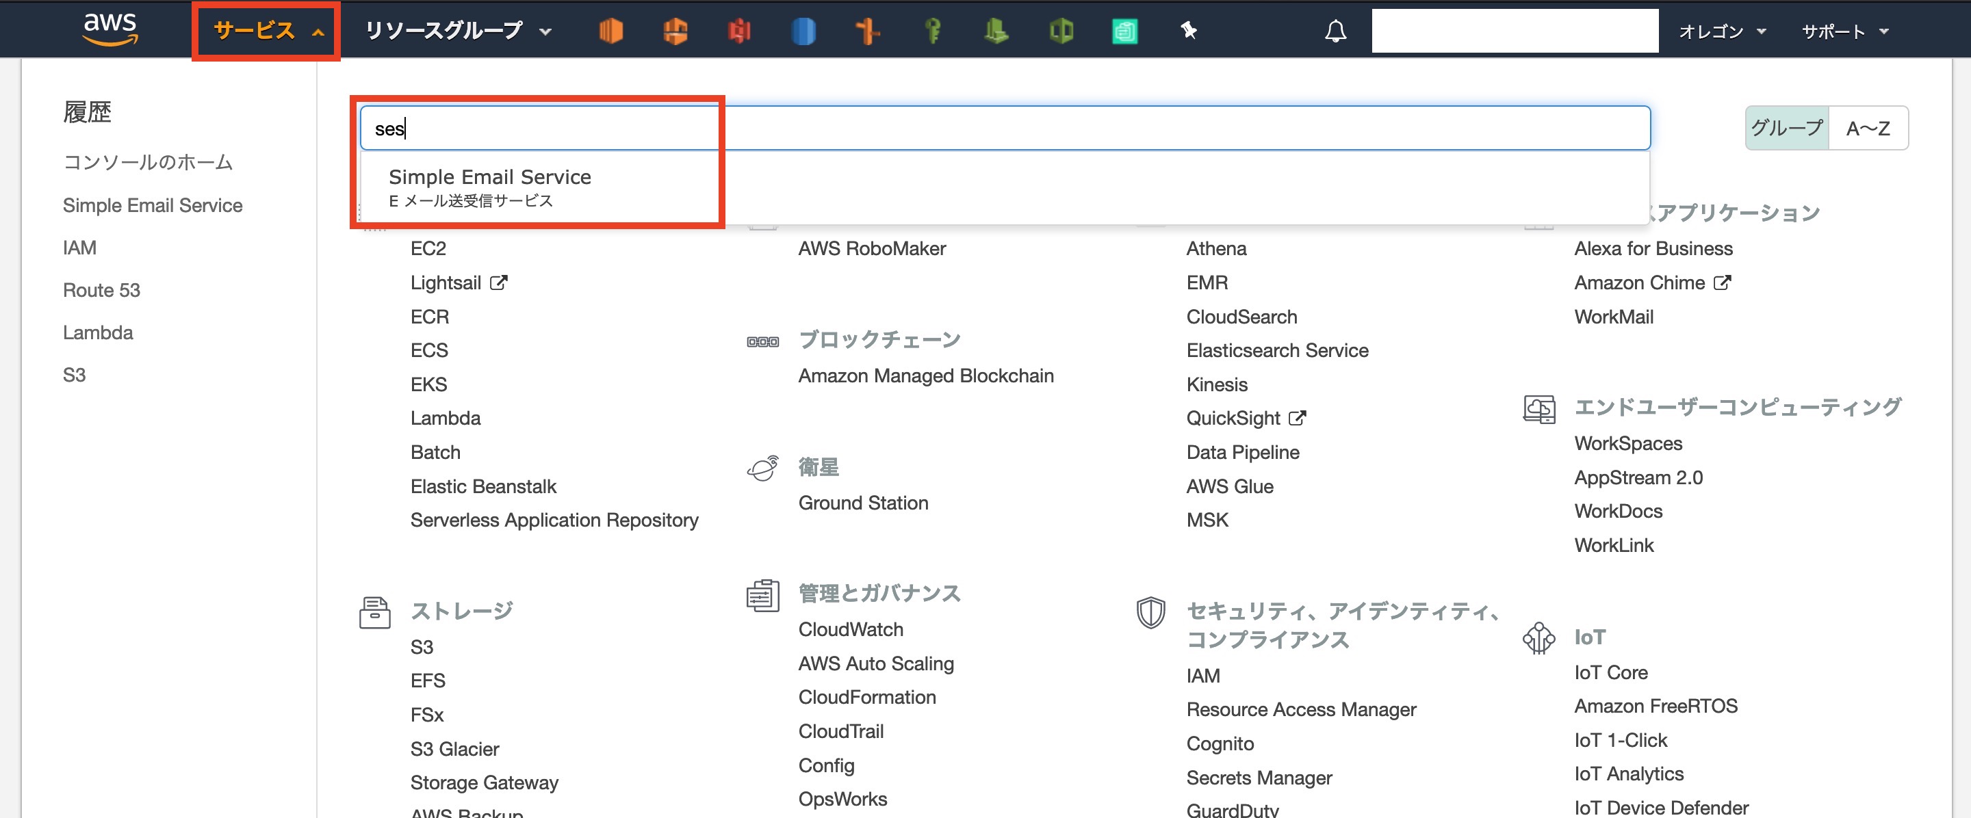Viewport: 1971px width, 818px height.
Task: Open the red S3 shortcut icon
Action: 739,31
